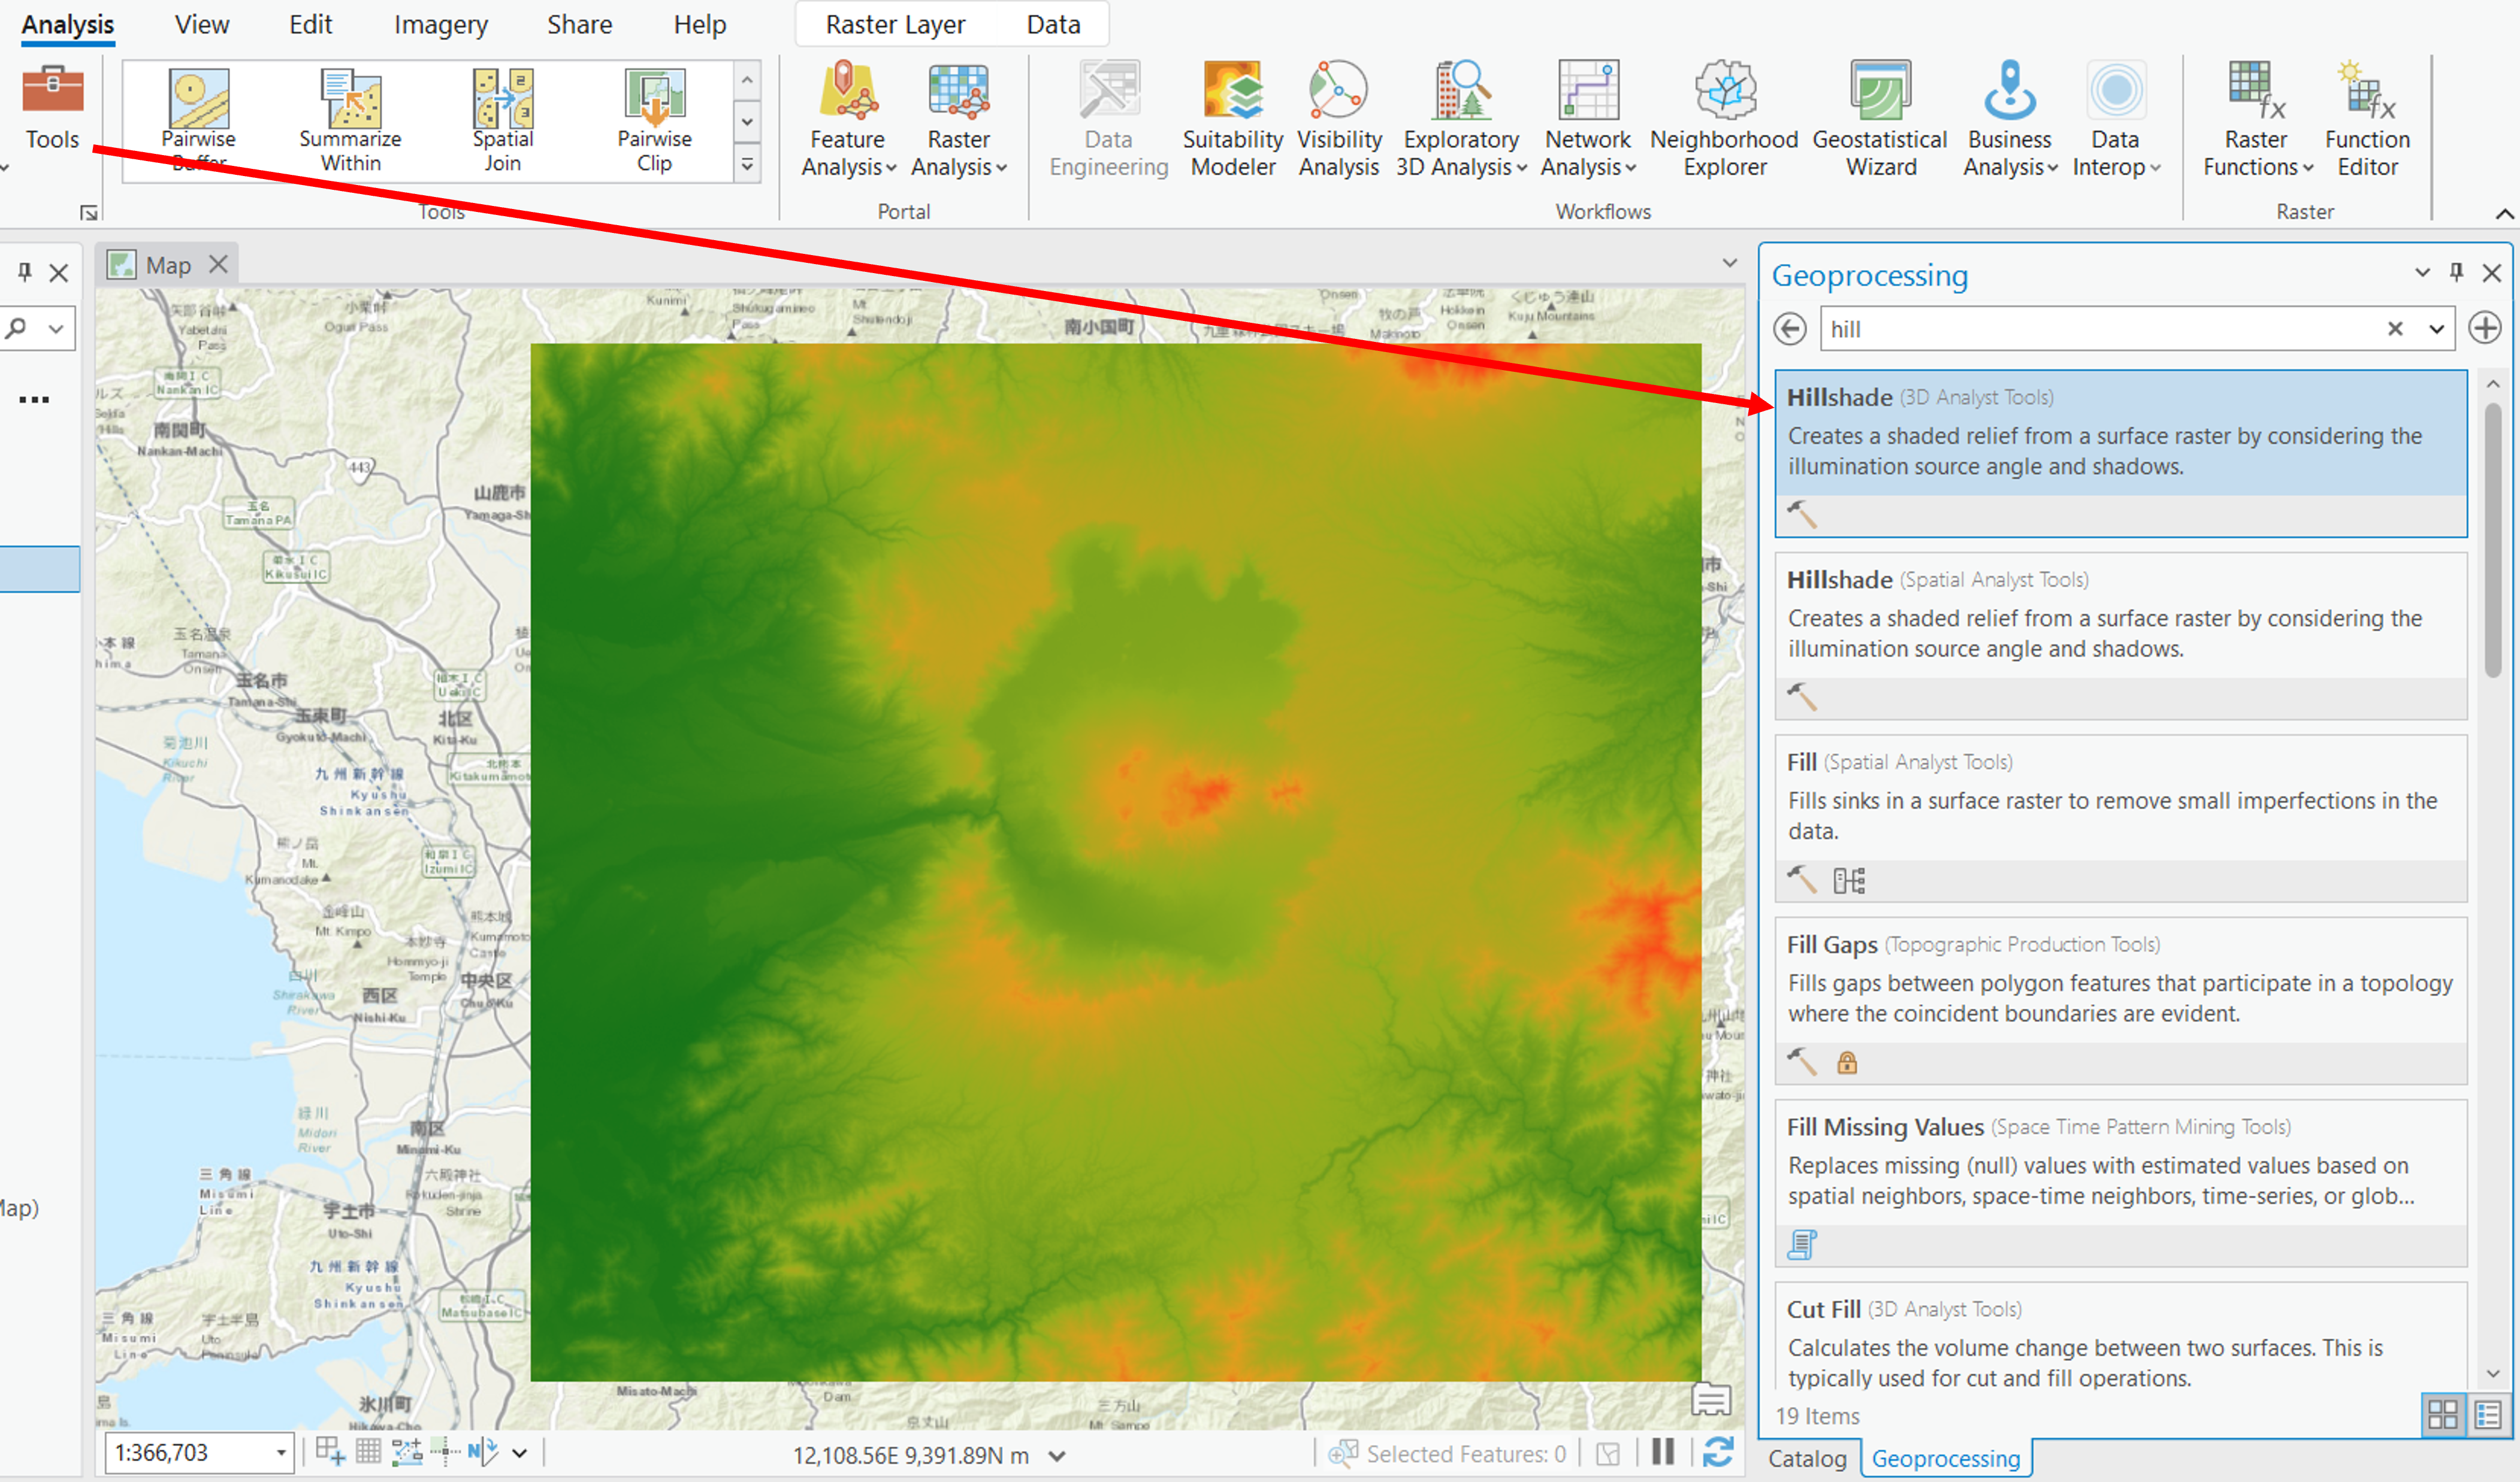This screenshot has width=2520, height=1482.
Task: Open the Edit ribbon tab
Action: pyautogui.click(x=310, y=25)
